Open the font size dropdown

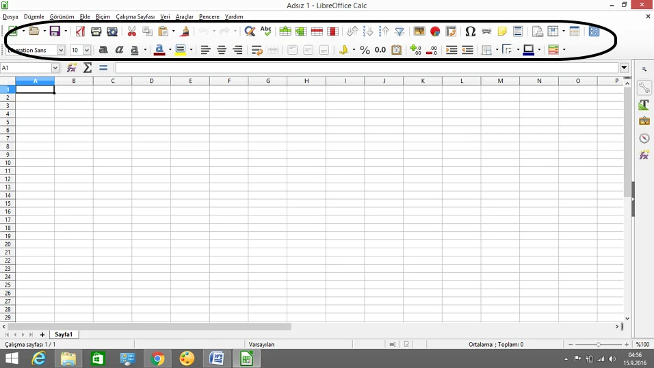87,50
